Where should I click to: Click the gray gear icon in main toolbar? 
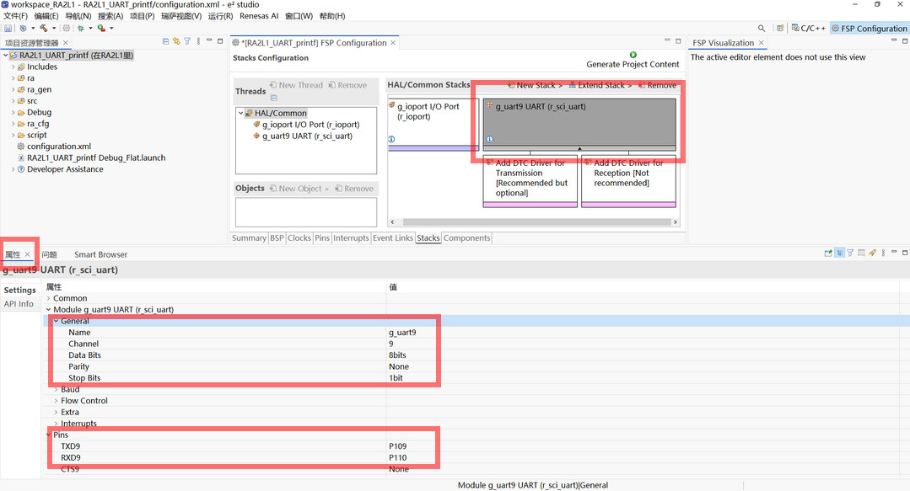[66, 28]
